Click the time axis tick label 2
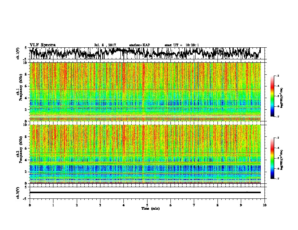 pos(77,205)
